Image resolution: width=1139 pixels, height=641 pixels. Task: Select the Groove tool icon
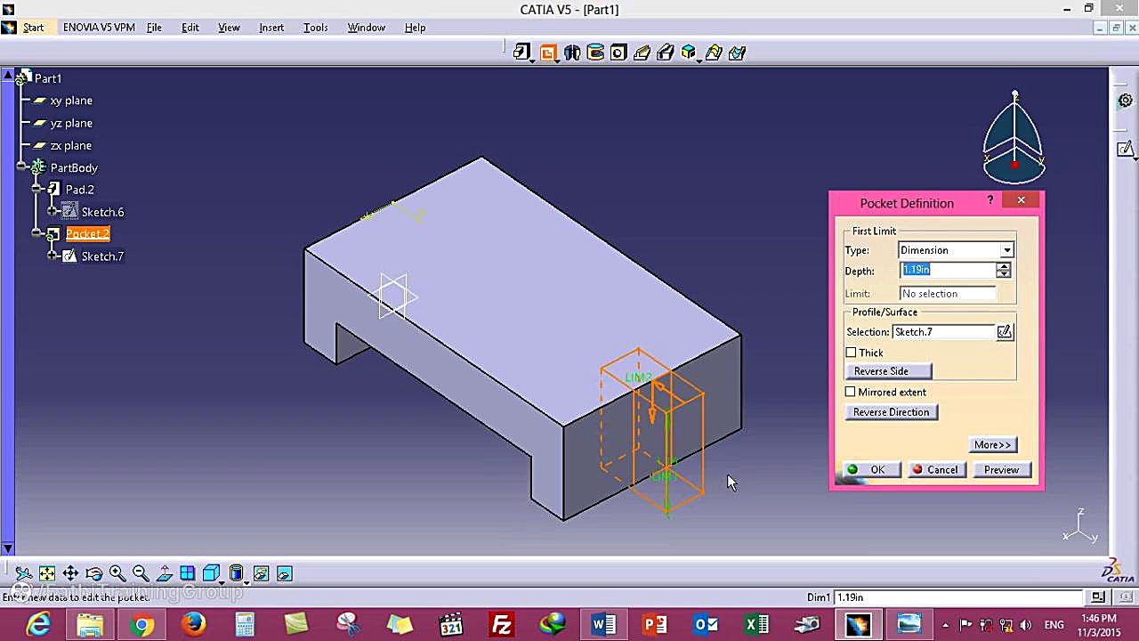point(595,53)
